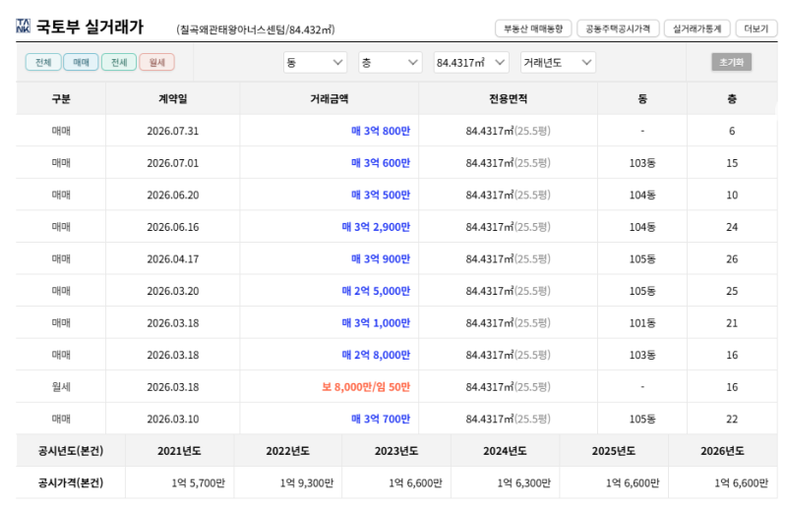
Task: Click 매 3억 2,900만 price
Action: tap(376, 227)
